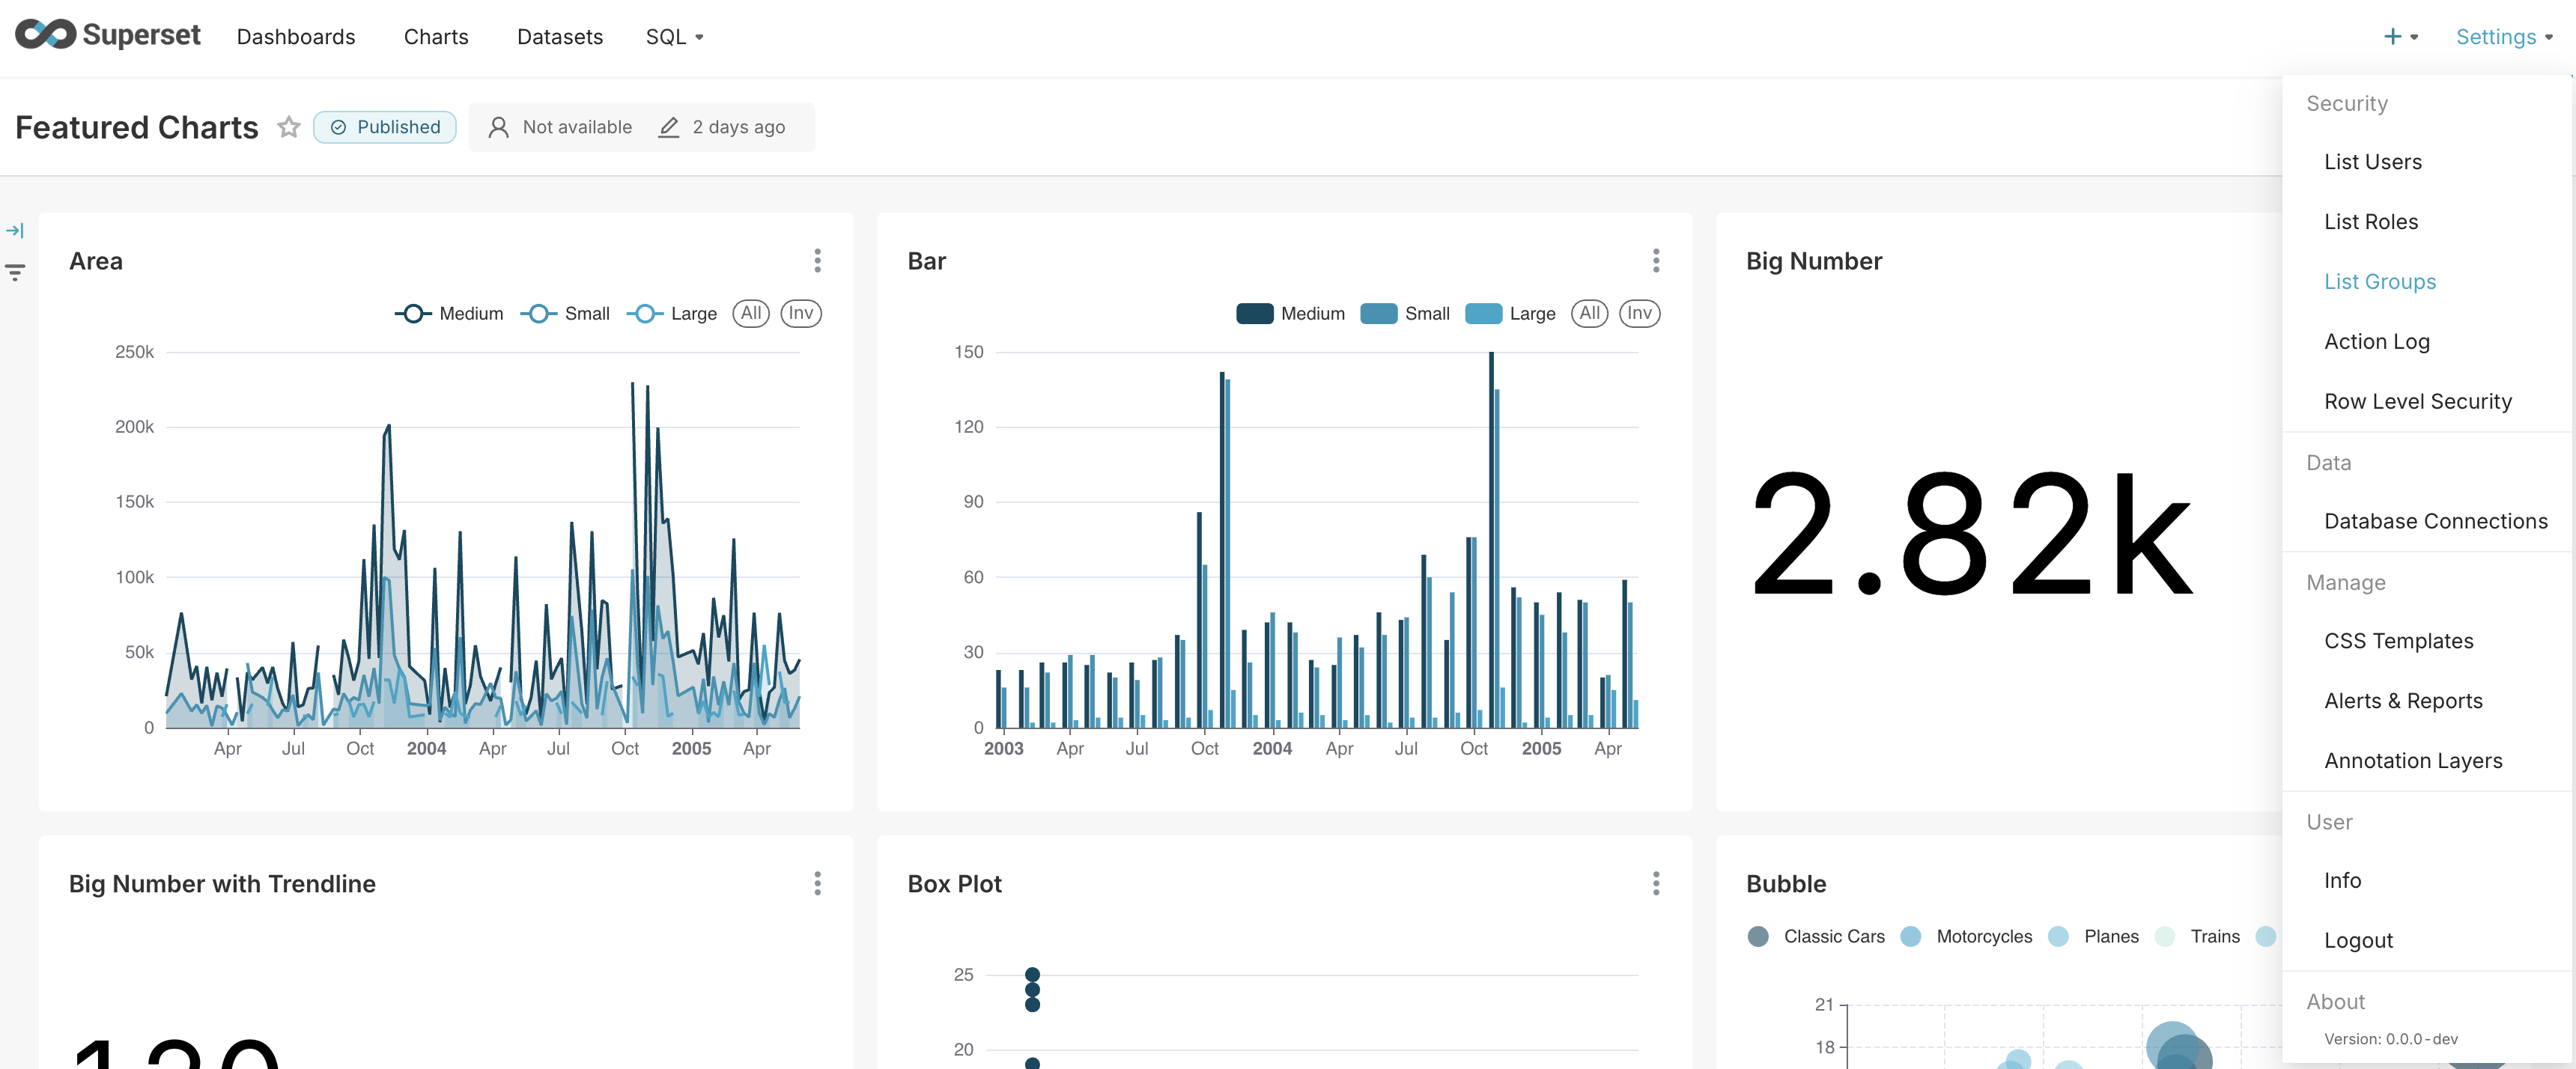
Task: Toggle the Medium series in the Area chart legend
Action: (449, 313)
